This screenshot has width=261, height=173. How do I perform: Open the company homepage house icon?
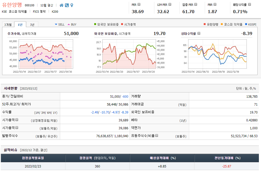click(61, 5)
